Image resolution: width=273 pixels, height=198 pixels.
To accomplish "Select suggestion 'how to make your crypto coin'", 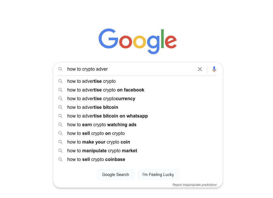I will coord(99,142).
